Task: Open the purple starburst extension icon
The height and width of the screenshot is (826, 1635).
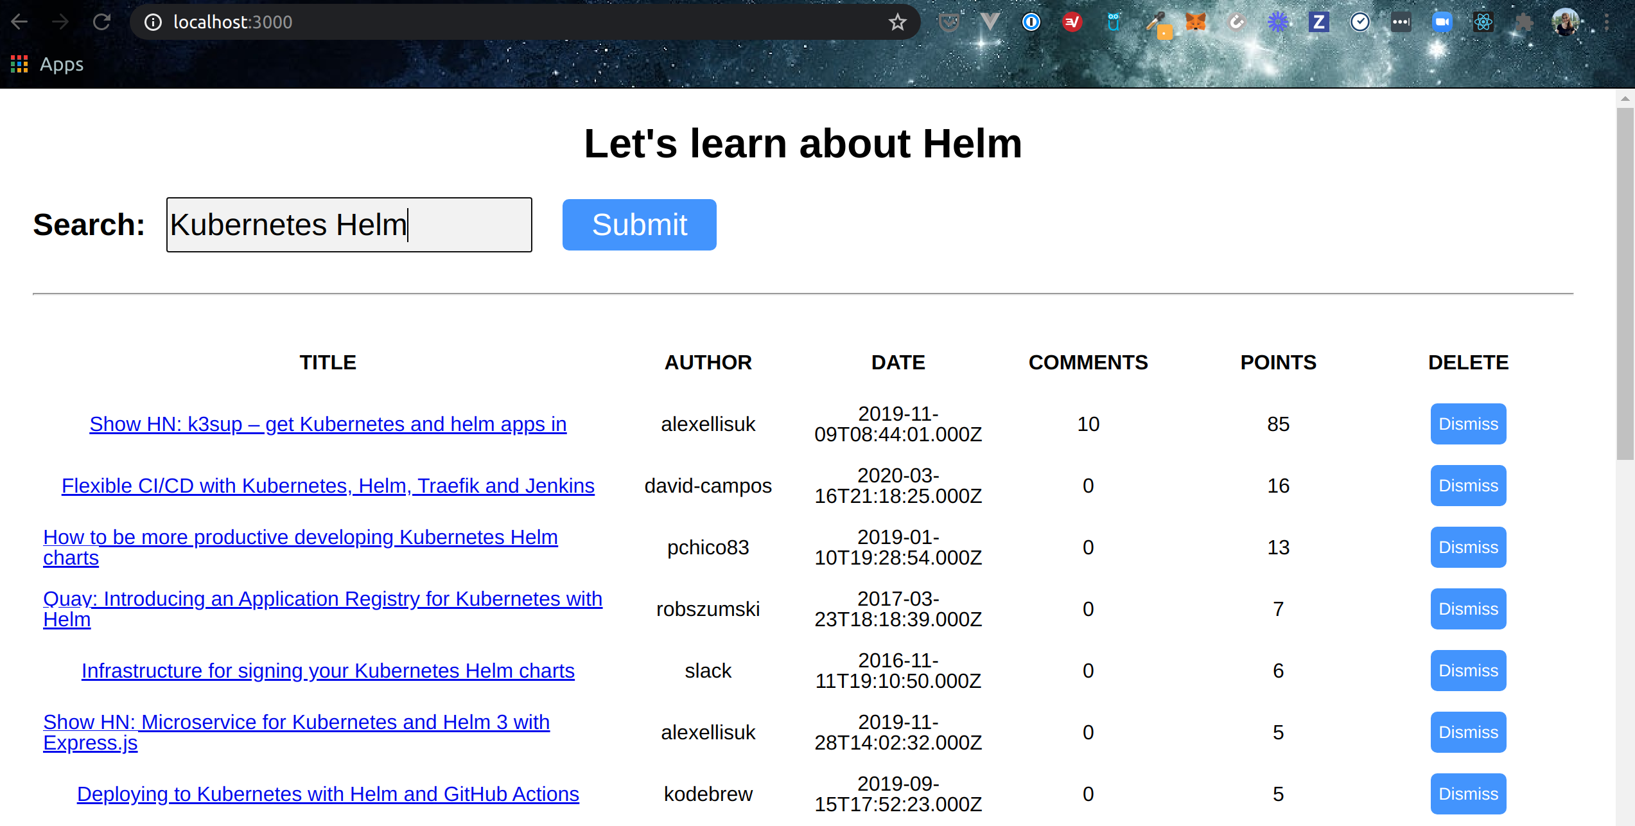Action: (1277, 22)
